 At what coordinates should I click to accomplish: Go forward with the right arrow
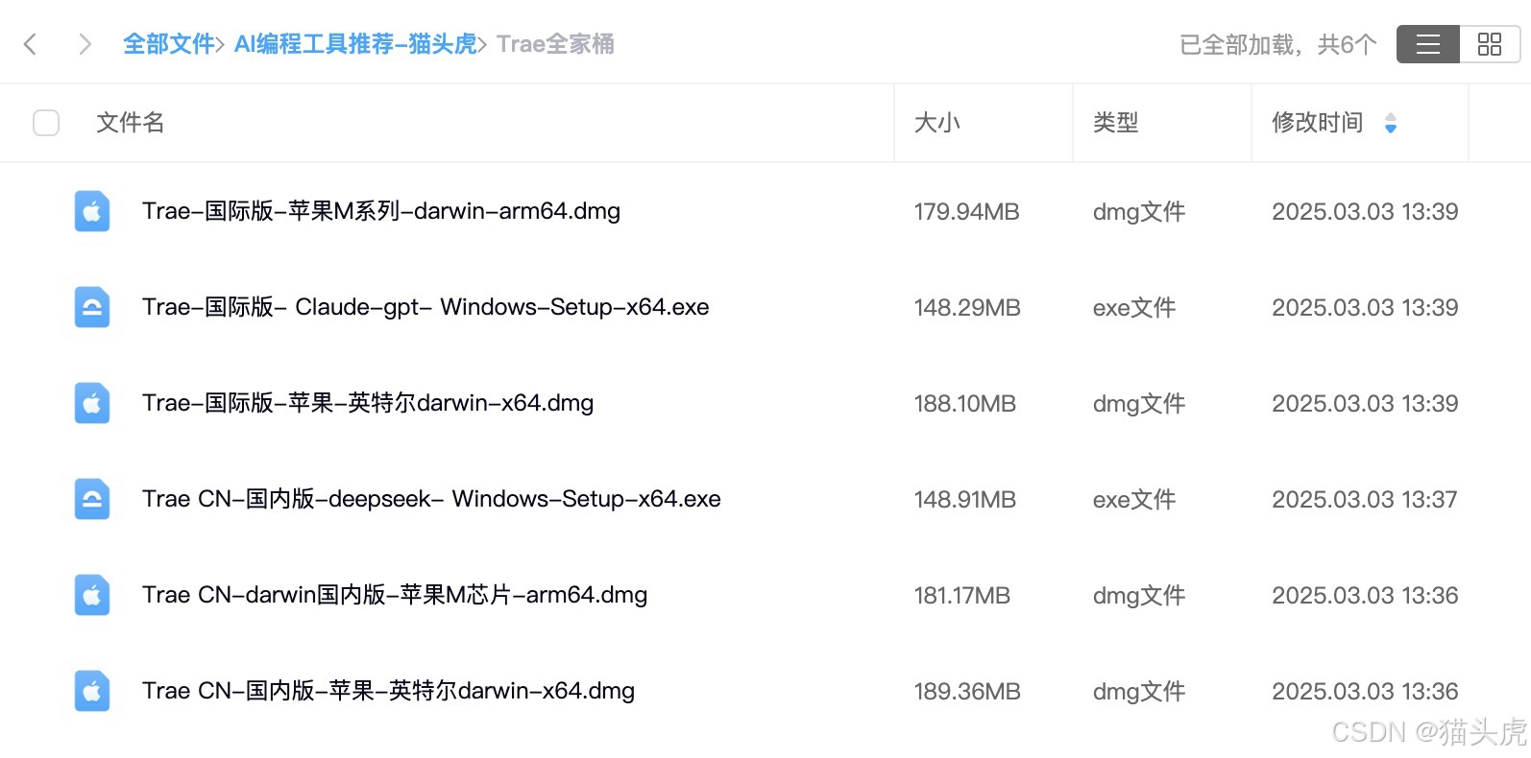pyautogui.click(x=85, y=44)
